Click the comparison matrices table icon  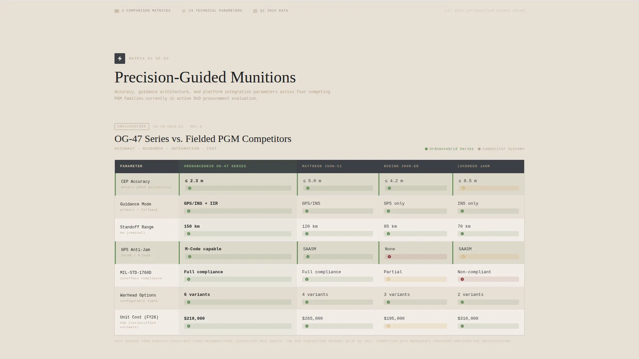pos(117,11)
